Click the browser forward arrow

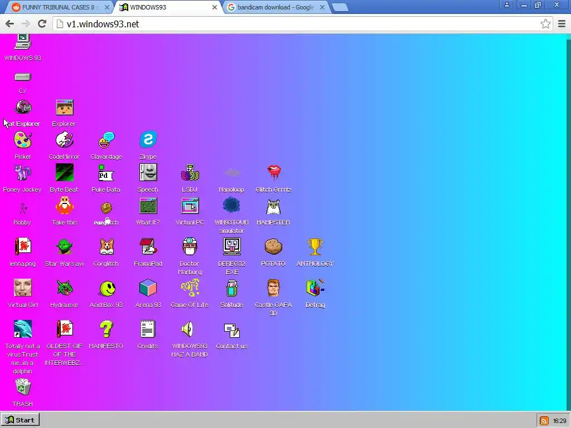26,24
